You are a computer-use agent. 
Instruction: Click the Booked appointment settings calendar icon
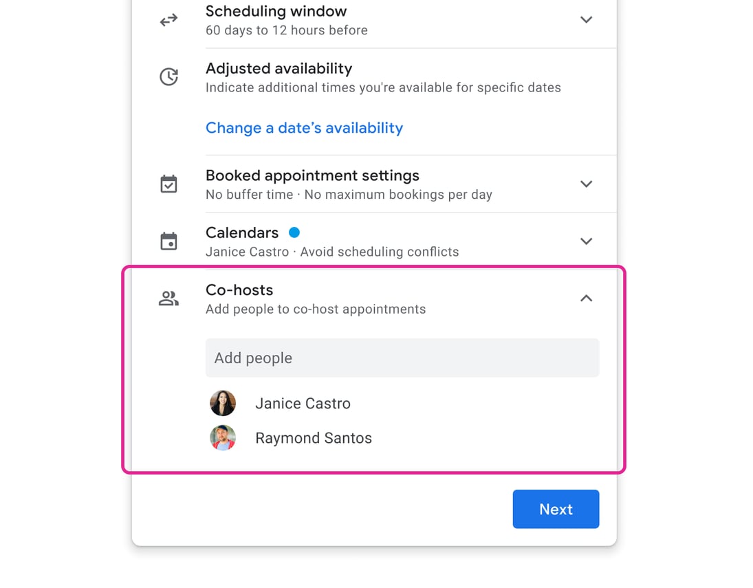click(x=168, y=184)
